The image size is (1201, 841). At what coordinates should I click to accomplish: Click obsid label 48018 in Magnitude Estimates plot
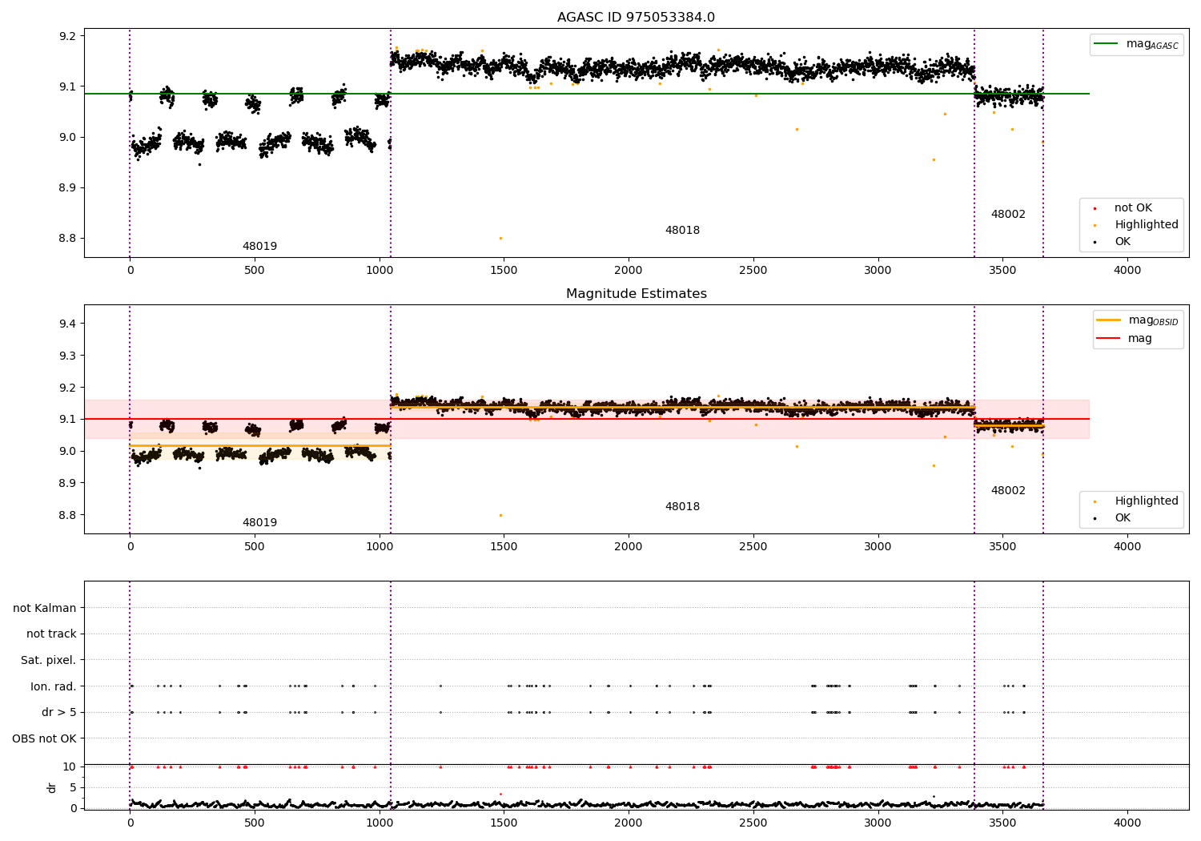[x=682, y=507]
